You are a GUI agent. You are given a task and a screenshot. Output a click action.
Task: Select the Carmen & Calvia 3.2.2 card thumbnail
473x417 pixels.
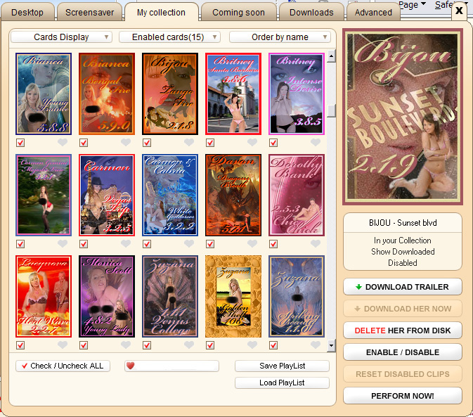pyautogui.click(x=170, y=195)
